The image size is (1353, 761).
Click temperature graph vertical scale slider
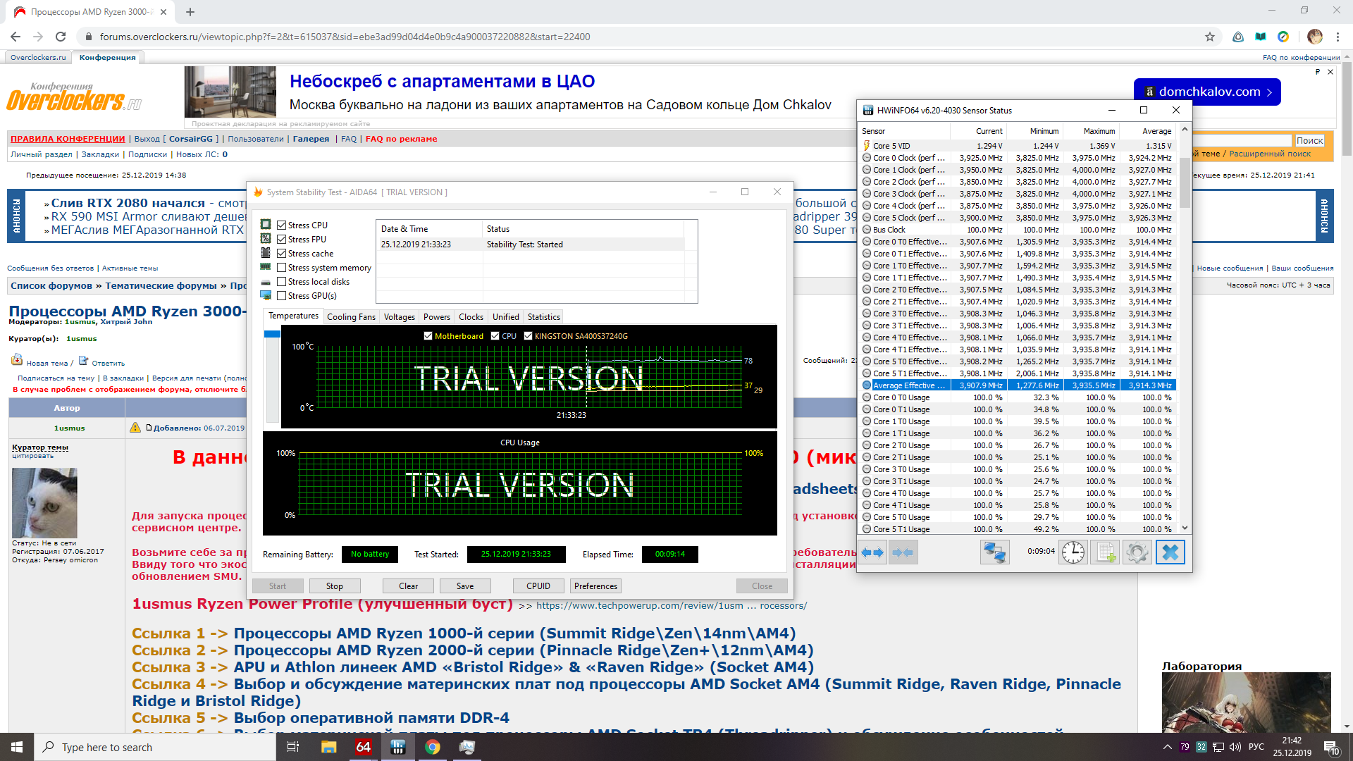tap(272, 334)
